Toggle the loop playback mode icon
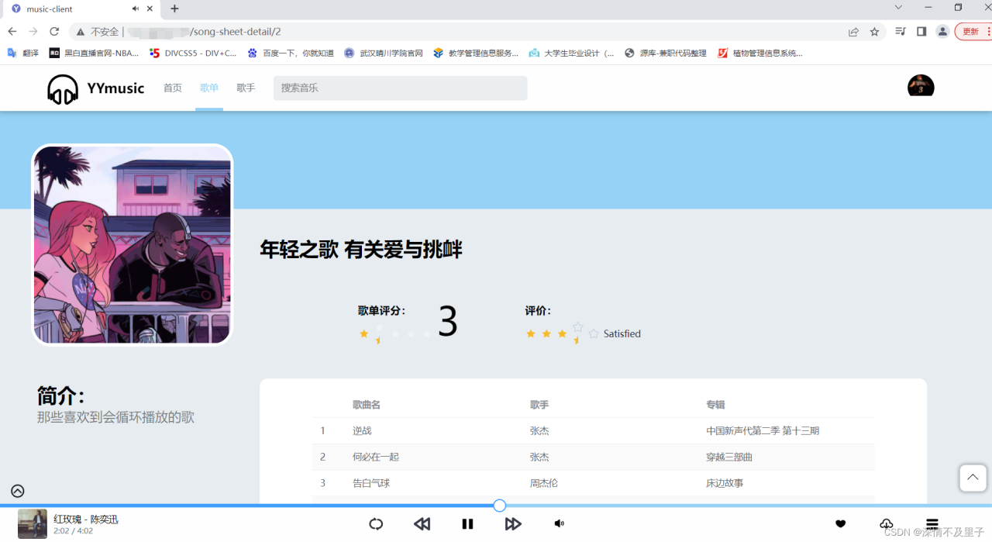The width and height of the screenshot is (992, 542). tap(376, 524)
